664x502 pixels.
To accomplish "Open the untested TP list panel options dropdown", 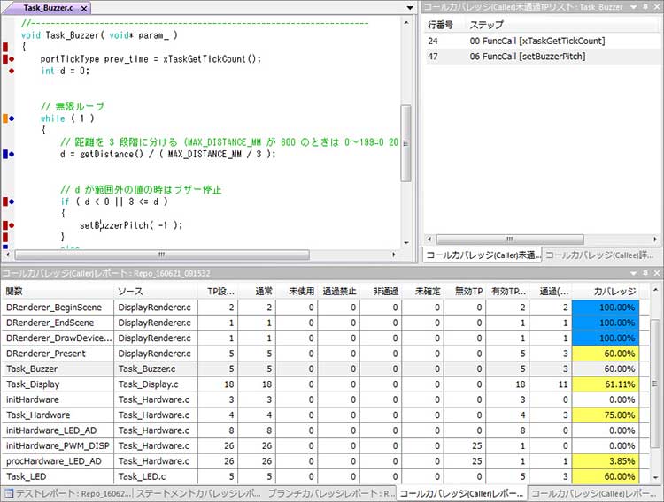I will pyautogui.click(x=634, y=7).
